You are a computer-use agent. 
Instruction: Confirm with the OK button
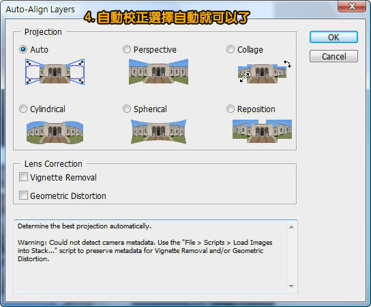pos(333,37)
